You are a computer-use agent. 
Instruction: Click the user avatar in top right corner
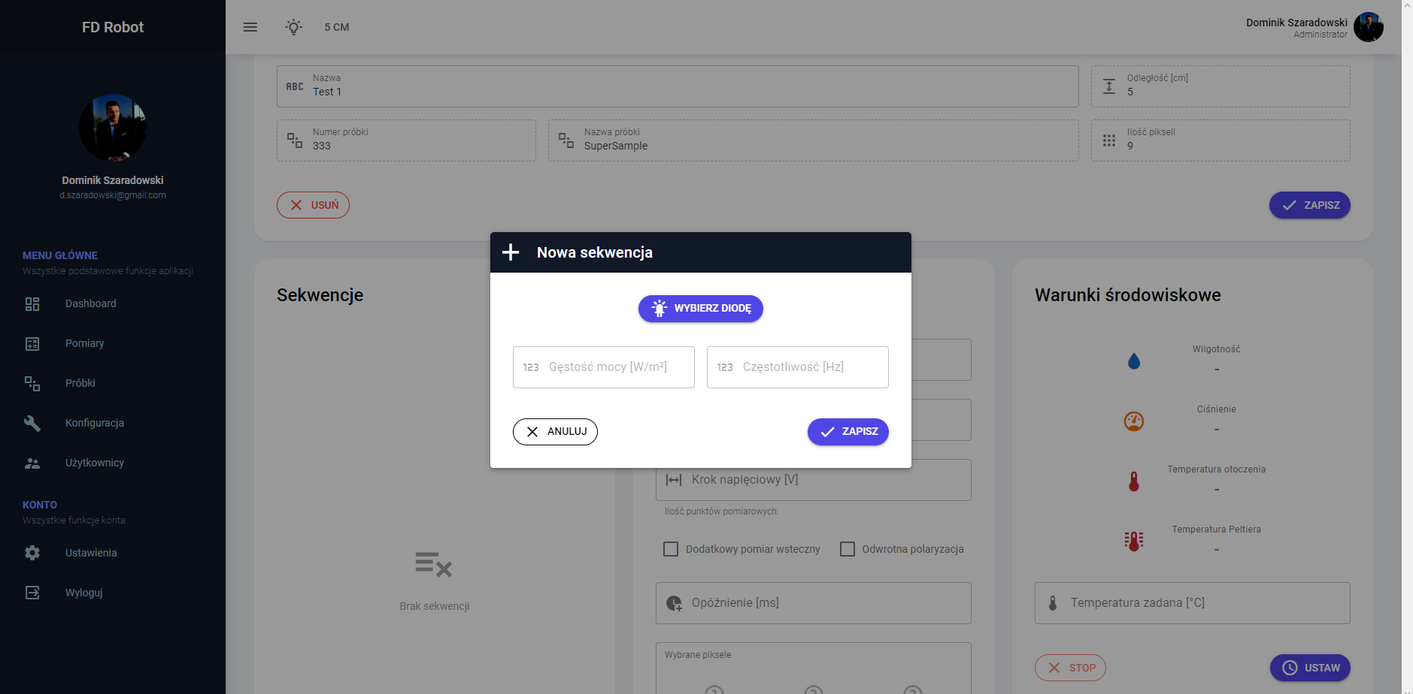1368,27
